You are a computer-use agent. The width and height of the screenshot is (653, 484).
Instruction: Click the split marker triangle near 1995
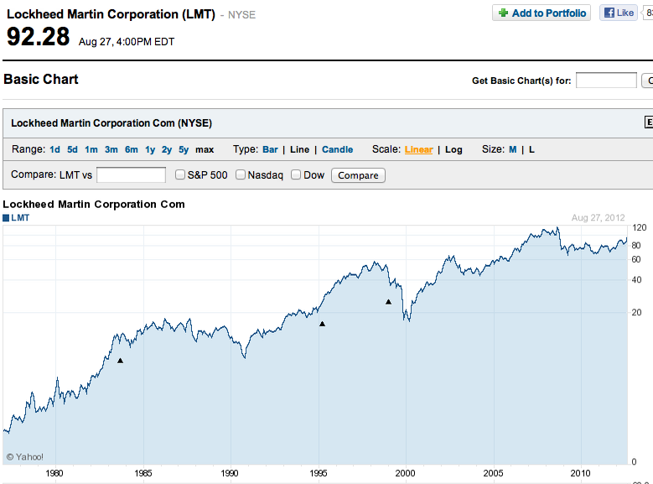coord(322,324)
